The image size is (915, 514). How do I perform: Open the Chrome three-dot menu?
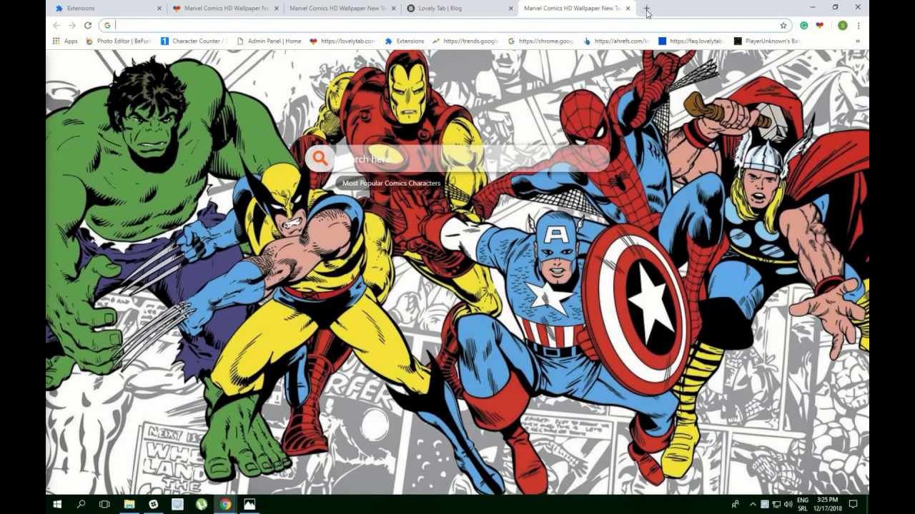point(858,25)
